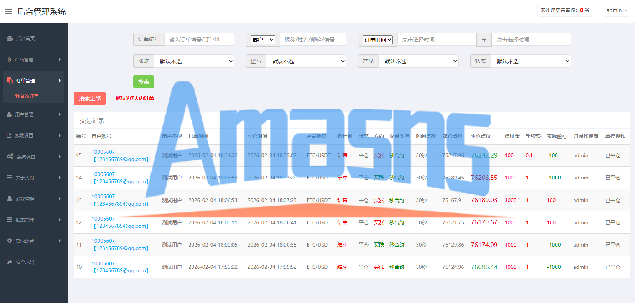Click the bitcoin icon beside 产品管理
Screen dimensions: 635x303
coord(9,59)
